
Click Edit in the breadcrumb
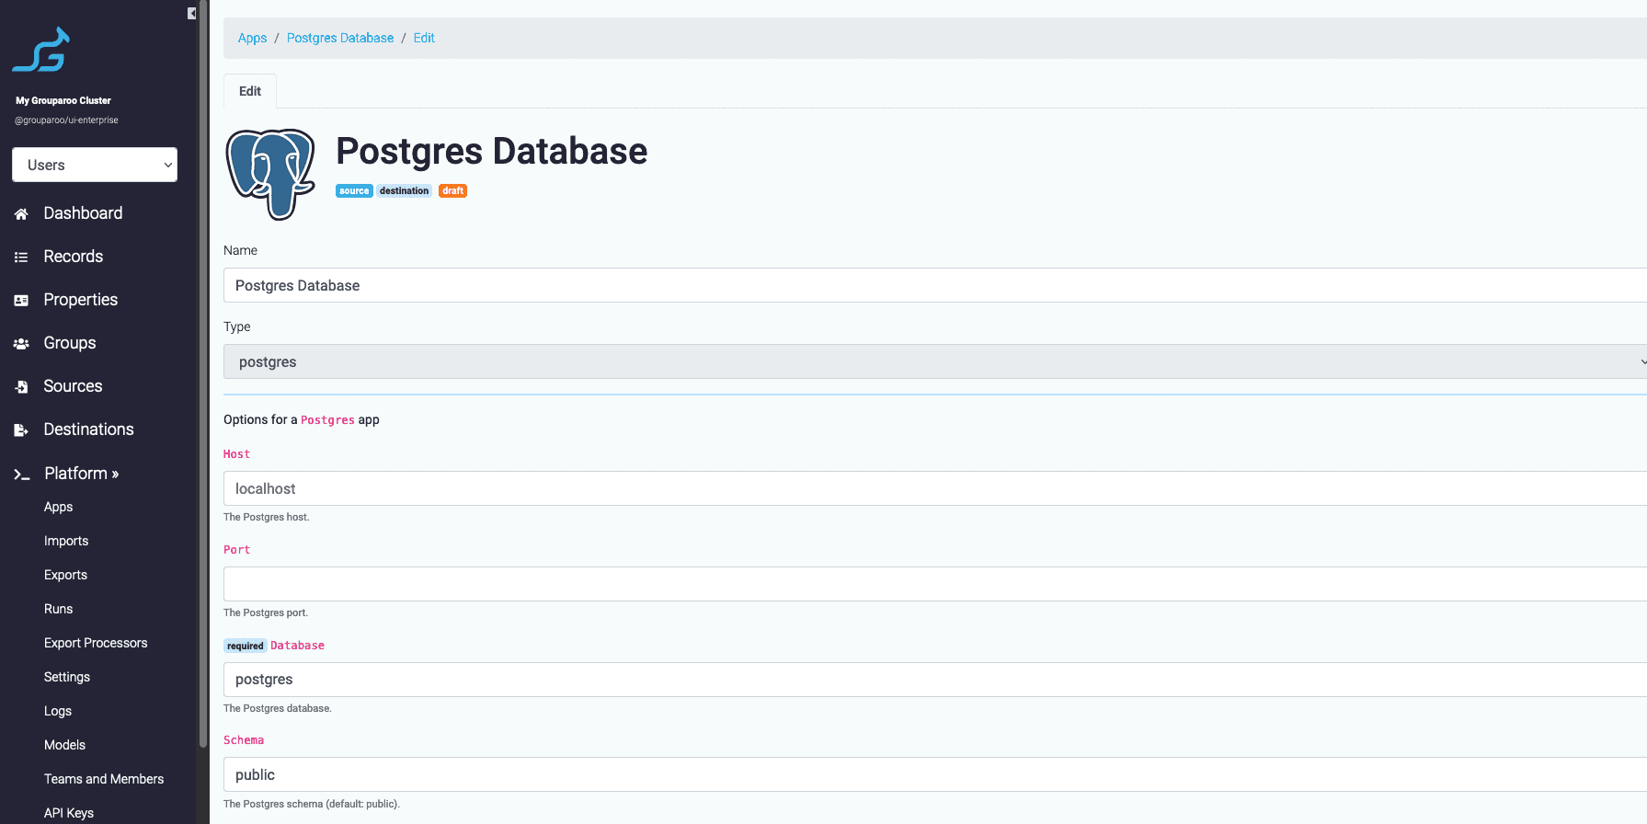click(x=424, y=38)
